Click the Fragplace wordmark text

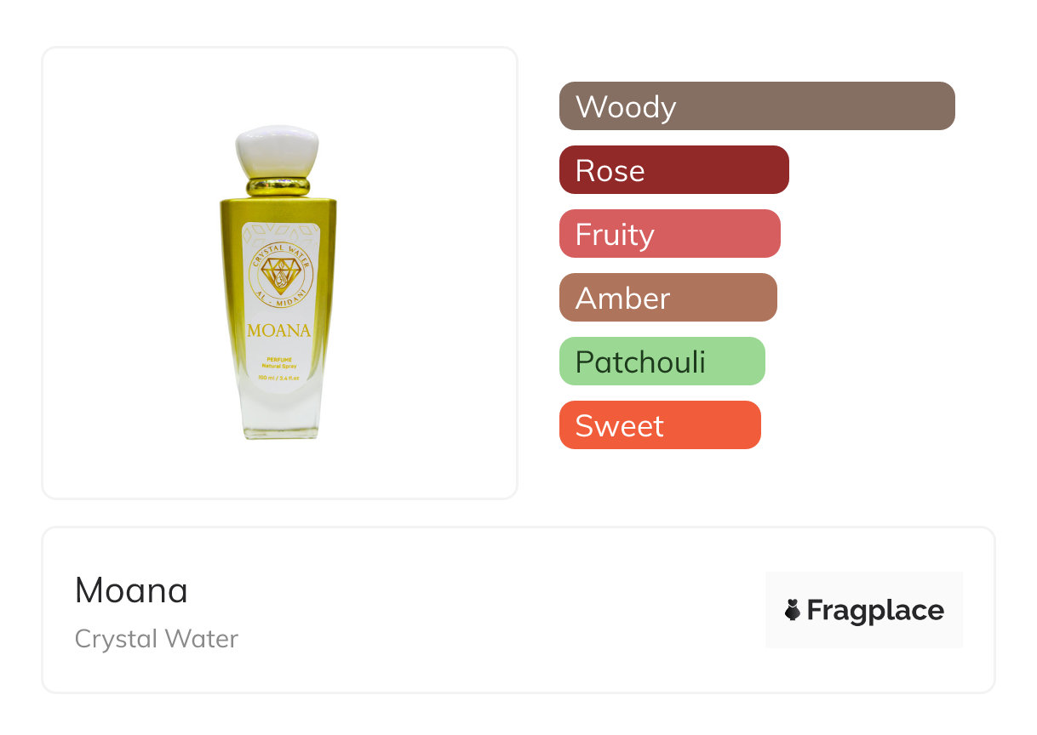875,610
